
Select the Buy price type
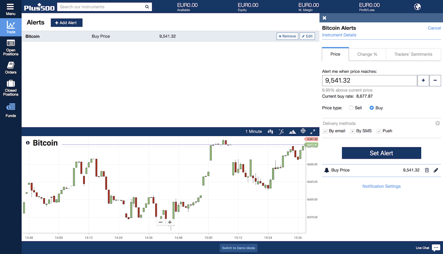372,108
